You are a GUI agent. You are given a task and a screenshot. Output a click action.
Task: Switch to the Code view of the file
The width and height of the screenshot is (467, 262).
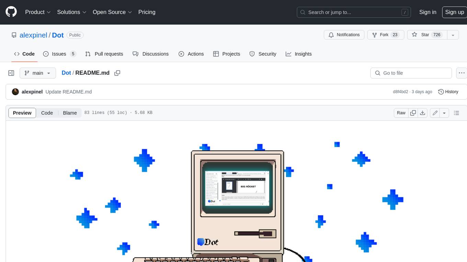point(47,113)
